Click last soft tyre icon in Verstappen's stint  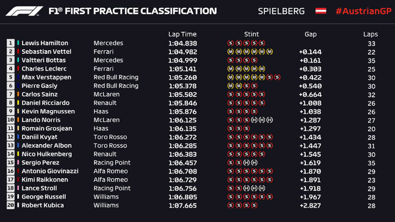tap(278, 77)
